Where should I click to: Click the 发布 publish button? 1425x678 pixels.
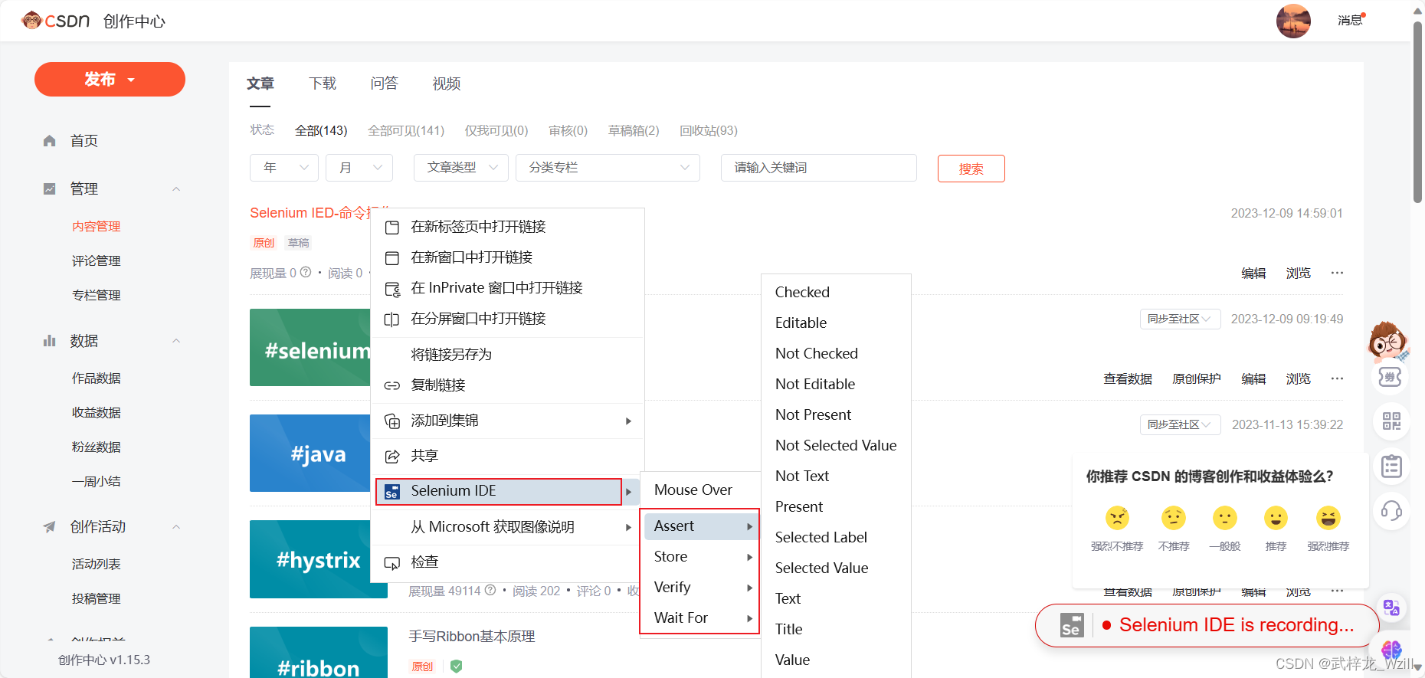tap(110, 80)
